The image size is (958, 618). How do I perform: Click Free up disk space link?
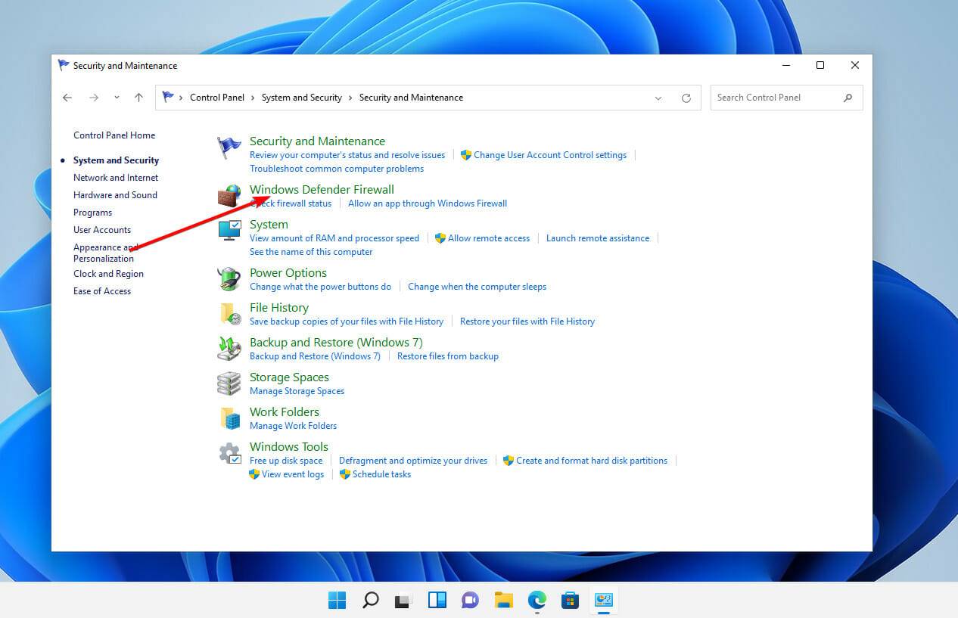(286, 461)
